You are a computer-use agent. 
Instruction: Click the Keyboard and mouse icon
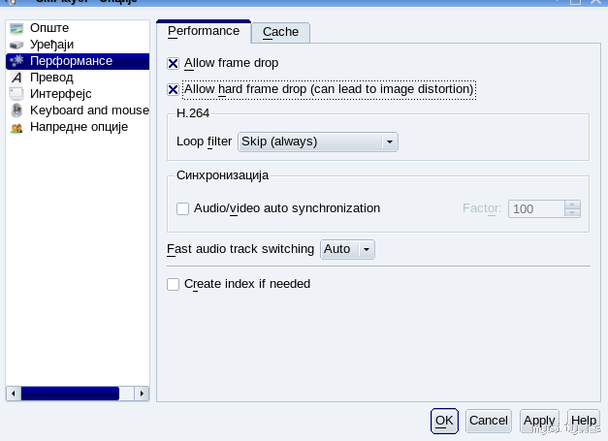pos(16,110)
